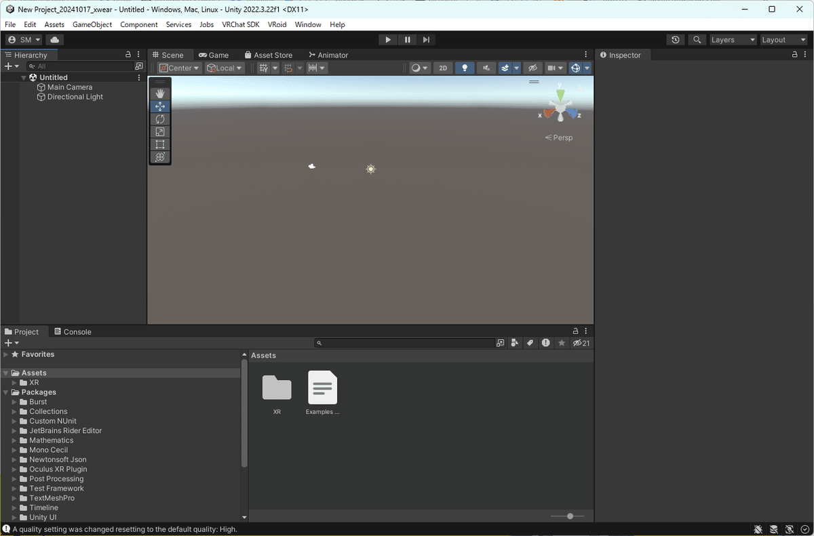Open search window icon in Hierarchy

tap(139, 66)
